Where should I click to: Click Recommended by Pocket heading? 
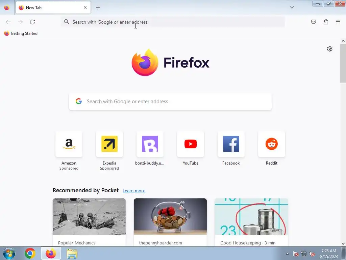click(85, 190)
